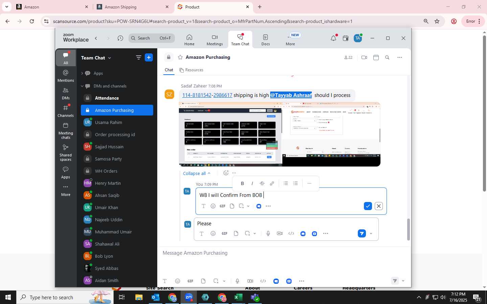Attach a file in the bottom message composer
487x304 pixels.
[x=203, y=281]
